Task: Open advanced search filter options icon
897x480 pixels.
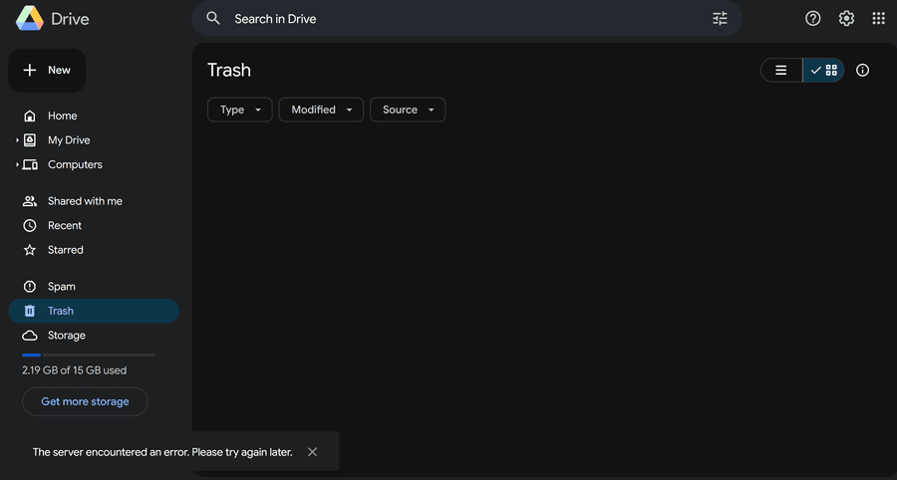Action: pyautogui.click(x=720, y=19)
